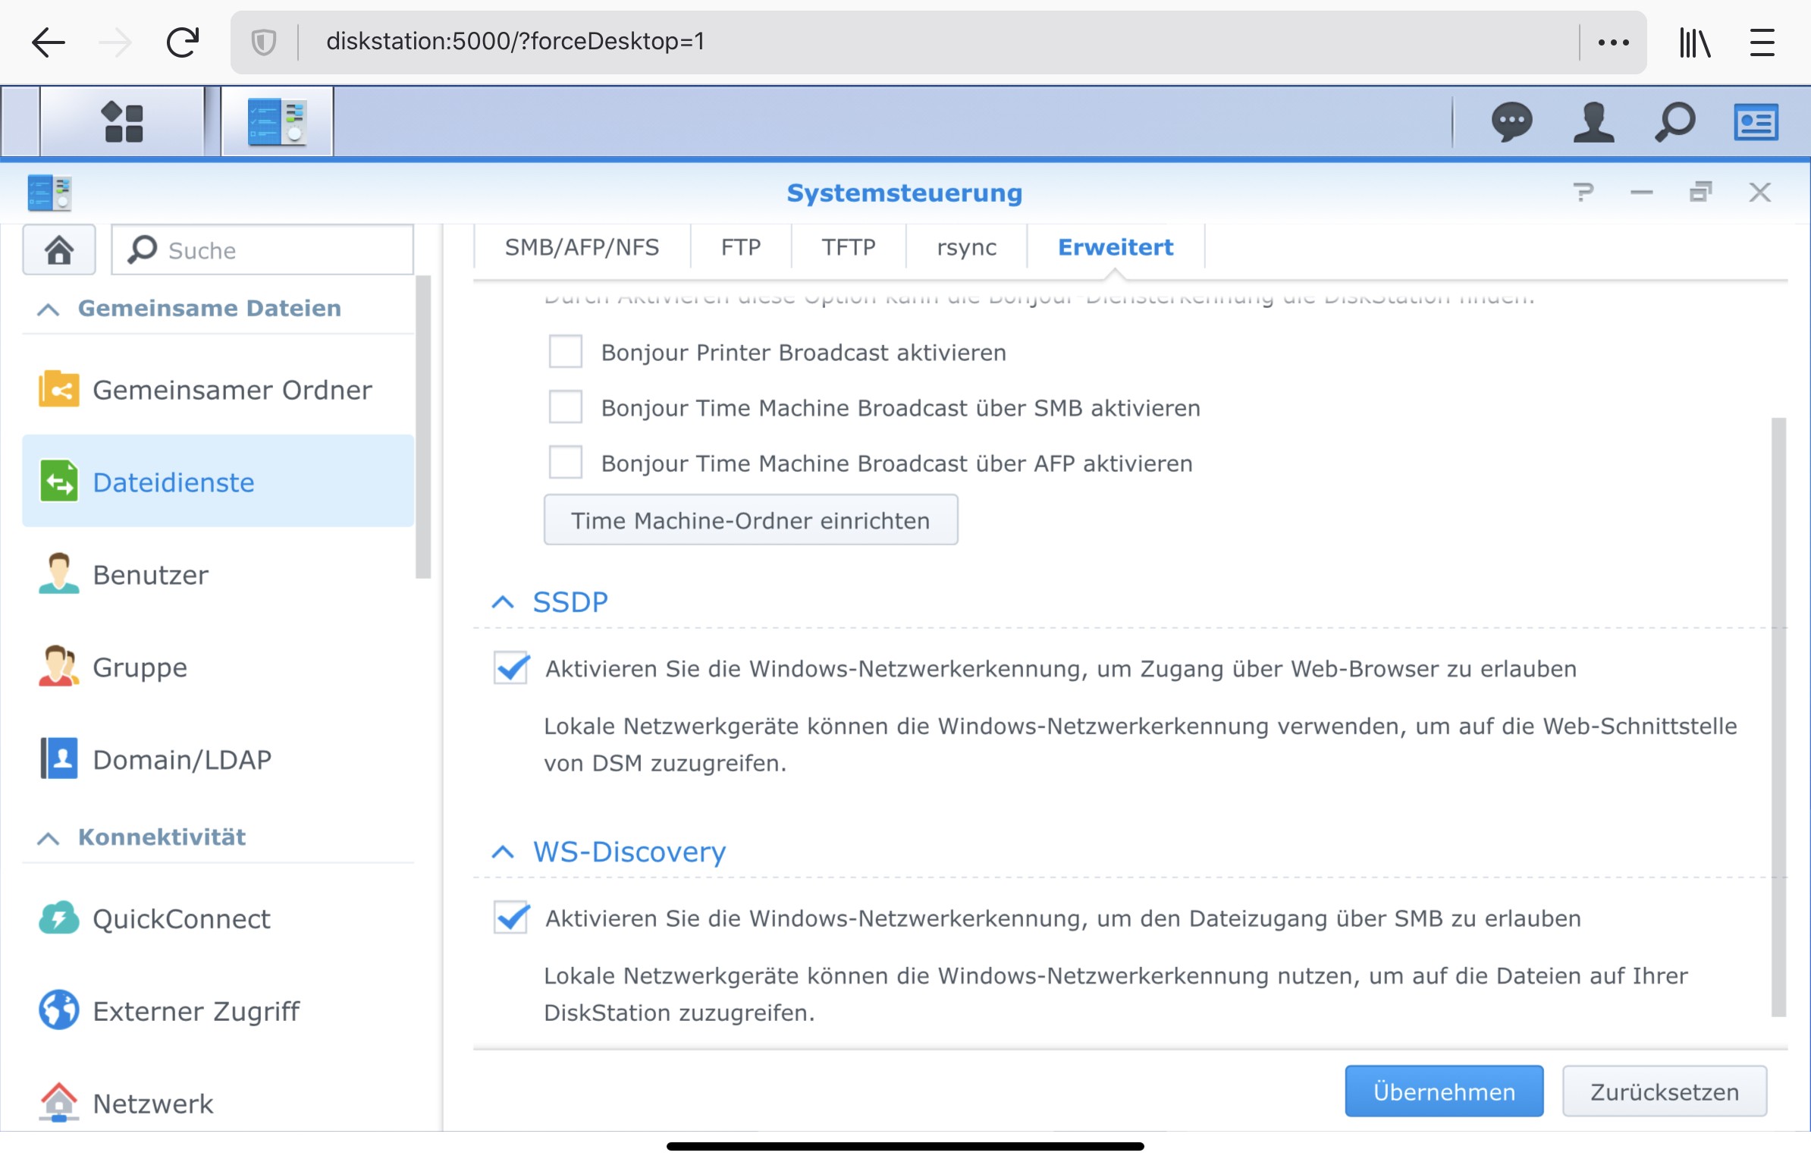Click the control panel home icon

pyautogui.click(x=59, y=250)
